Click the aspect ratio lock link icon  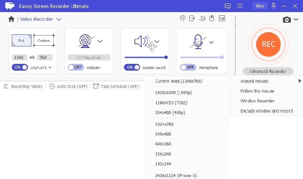(32, 57)
